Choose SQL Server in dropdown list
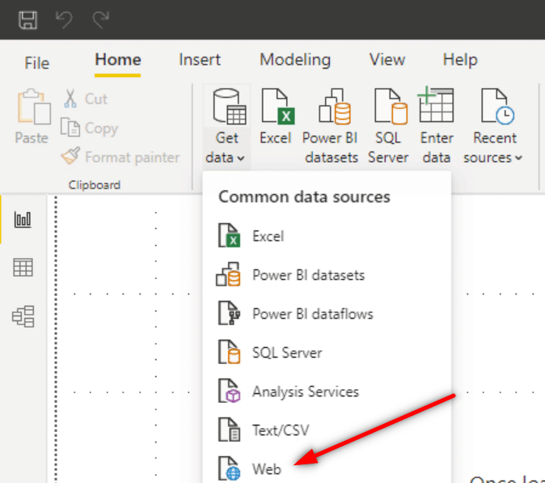 (327, 353)
